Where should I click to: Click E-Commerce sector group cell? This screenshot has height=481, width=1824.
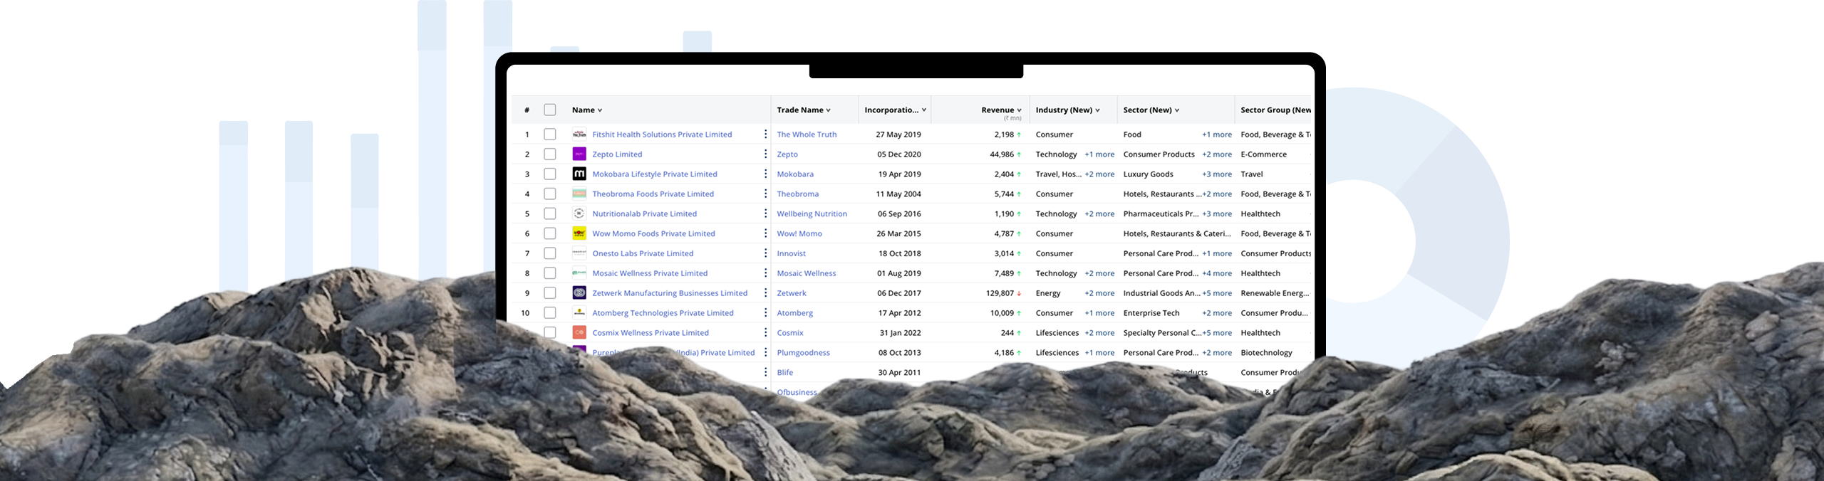tap(1263, 154)
